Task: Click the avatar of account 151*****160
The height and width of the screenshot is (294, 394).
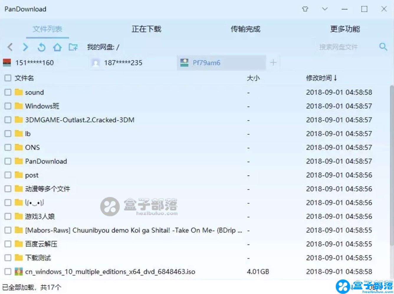Action: [7, 62]
